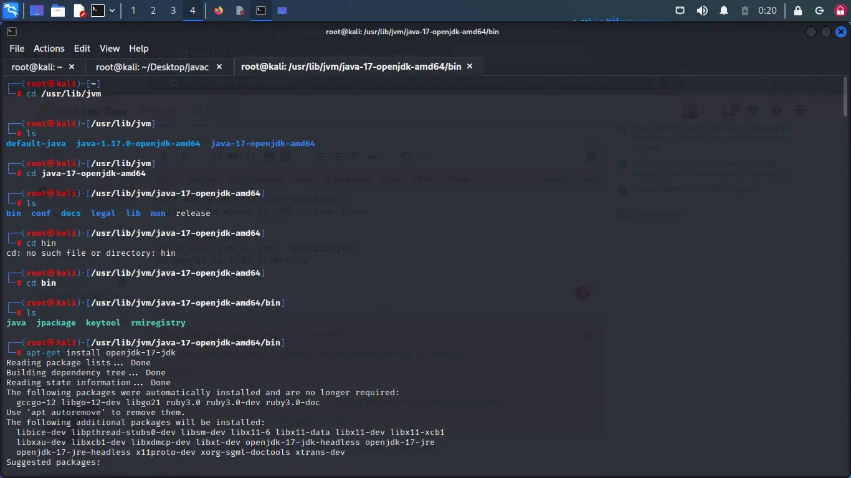
Task: Click the mistyped 'cd hin' command
Action: (41, 243)
